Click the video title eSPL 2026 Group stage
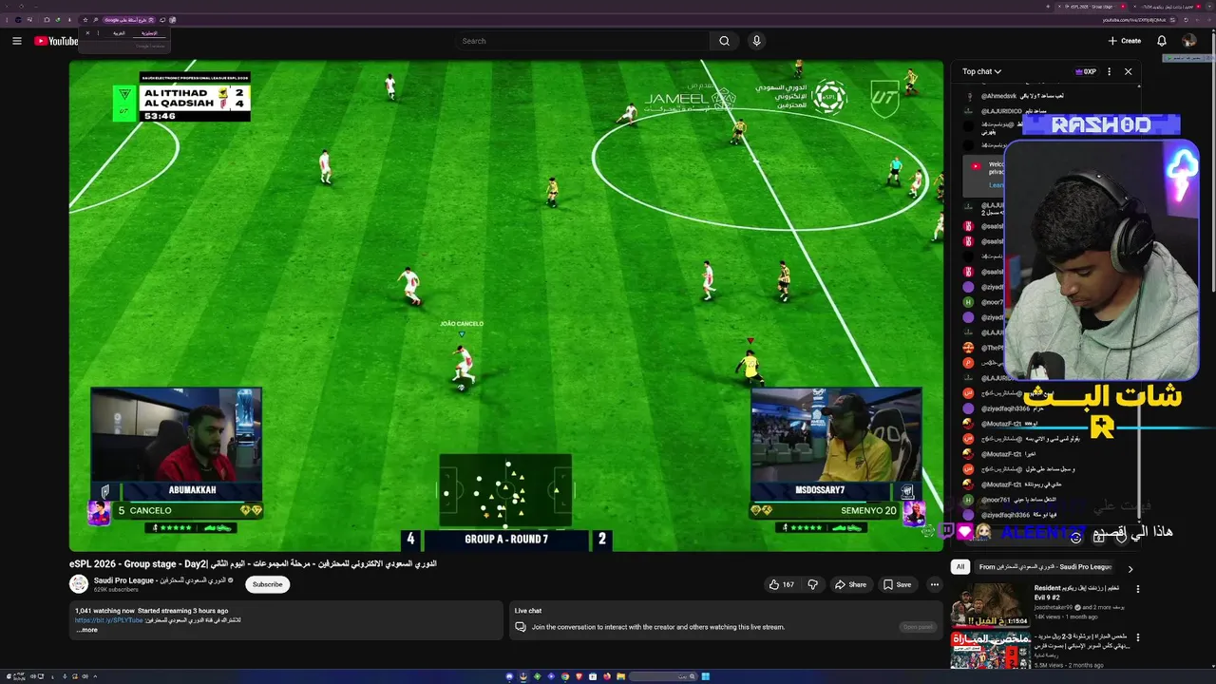The height and width of the screenshot is (684, 1216). 253,563
